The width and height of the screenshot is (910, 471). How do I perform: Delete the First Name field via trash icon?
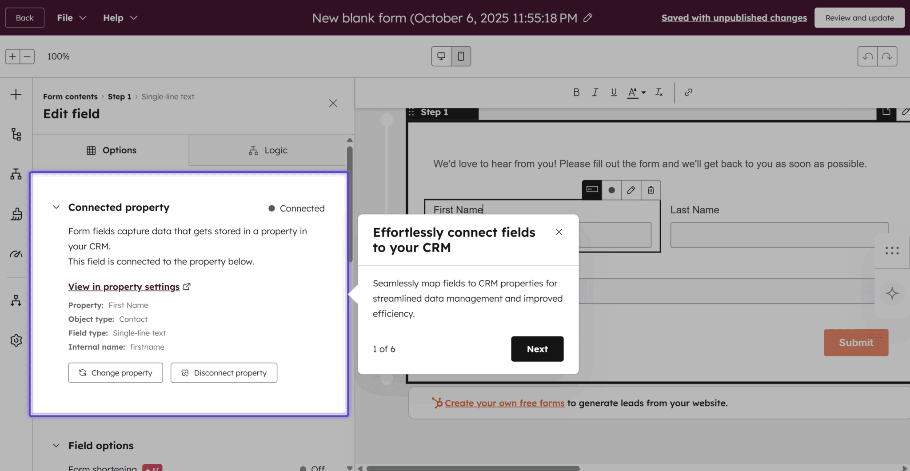tap(651, 190)
